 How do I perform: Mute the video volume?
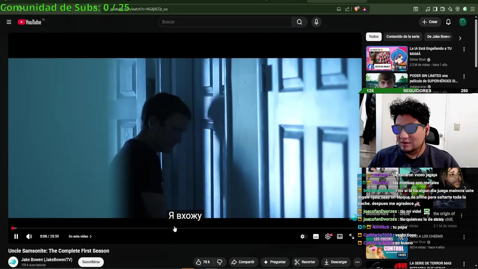[x=29, y=236]
